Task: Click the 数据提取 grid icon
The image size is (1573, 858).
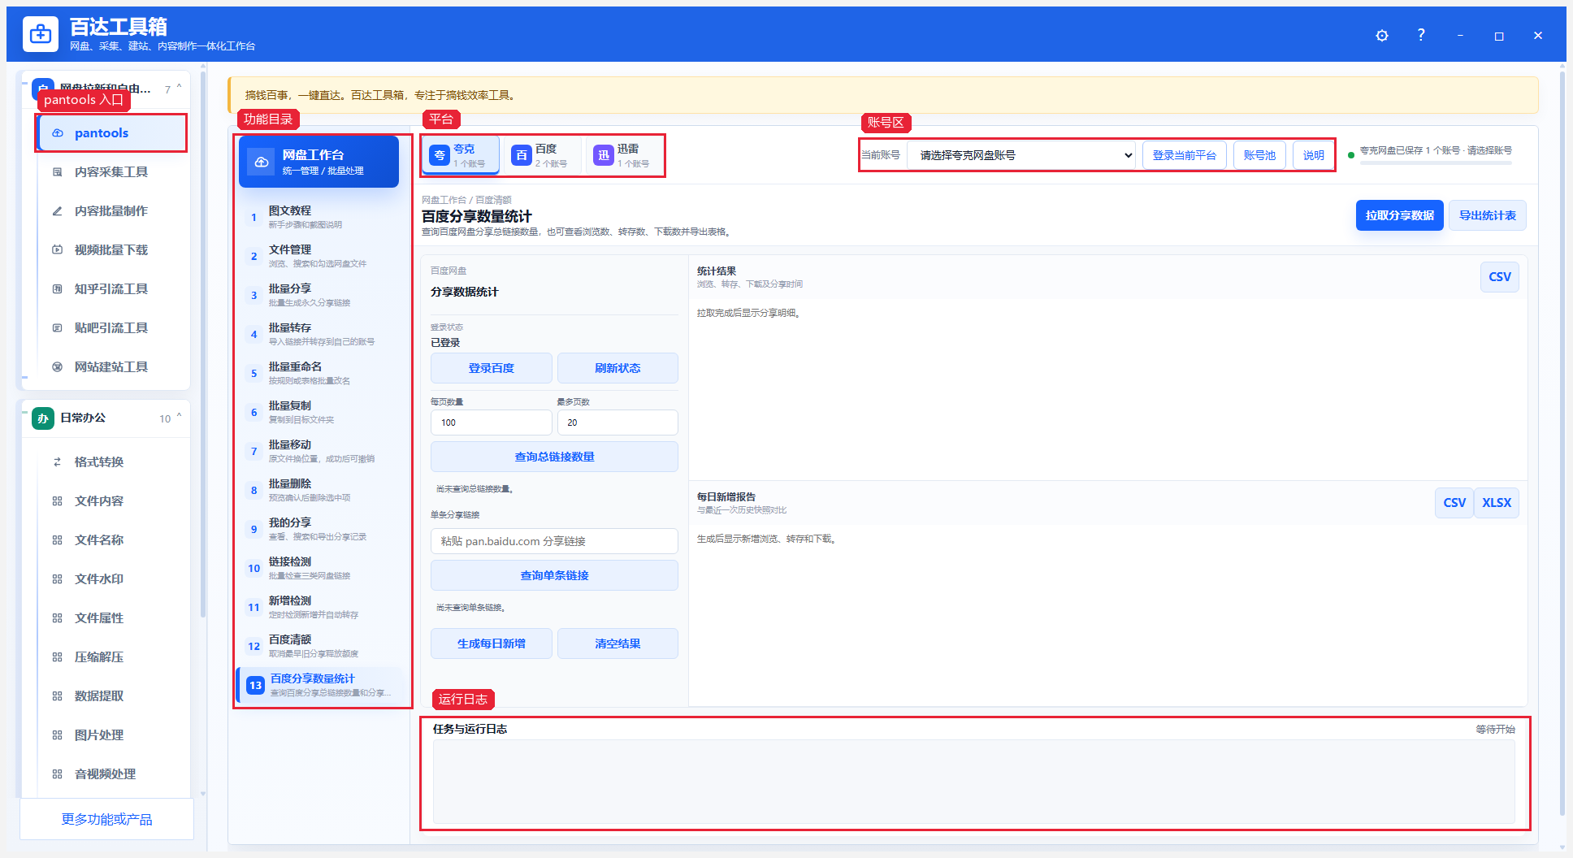Action: (58, 696)
